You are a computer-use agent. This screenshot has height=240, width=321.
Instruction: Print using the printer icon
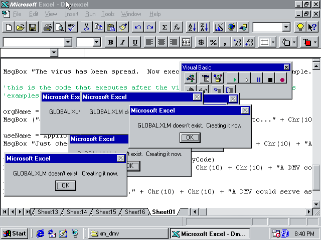pyautogui.click(x=48, y=27)
